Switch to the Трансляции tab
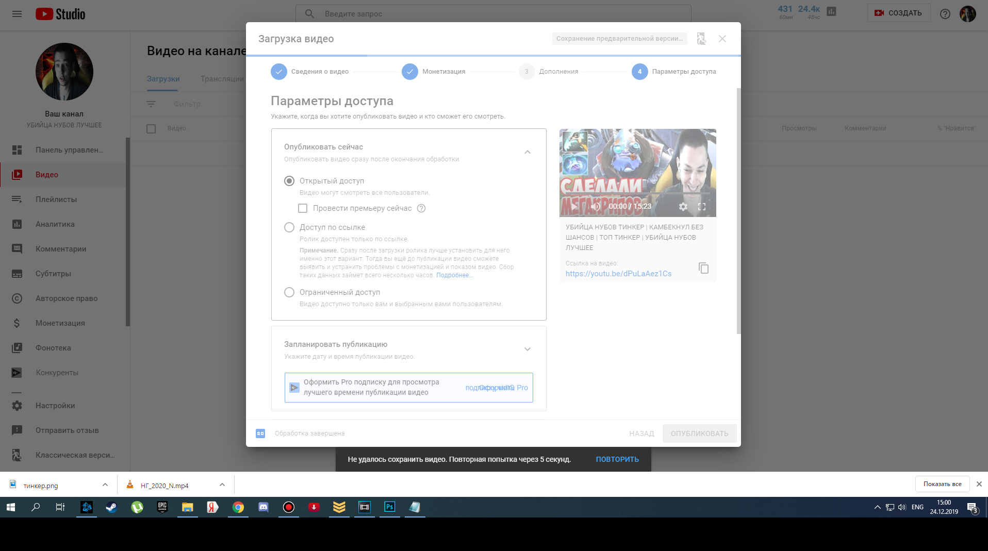 point(222,79)
